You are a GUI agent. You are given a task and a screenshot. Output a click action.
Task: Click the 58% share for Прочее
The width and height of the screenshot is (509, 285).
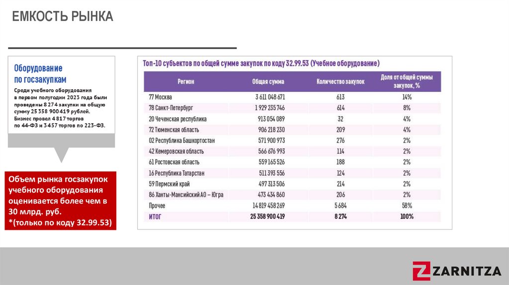point(407,206)
